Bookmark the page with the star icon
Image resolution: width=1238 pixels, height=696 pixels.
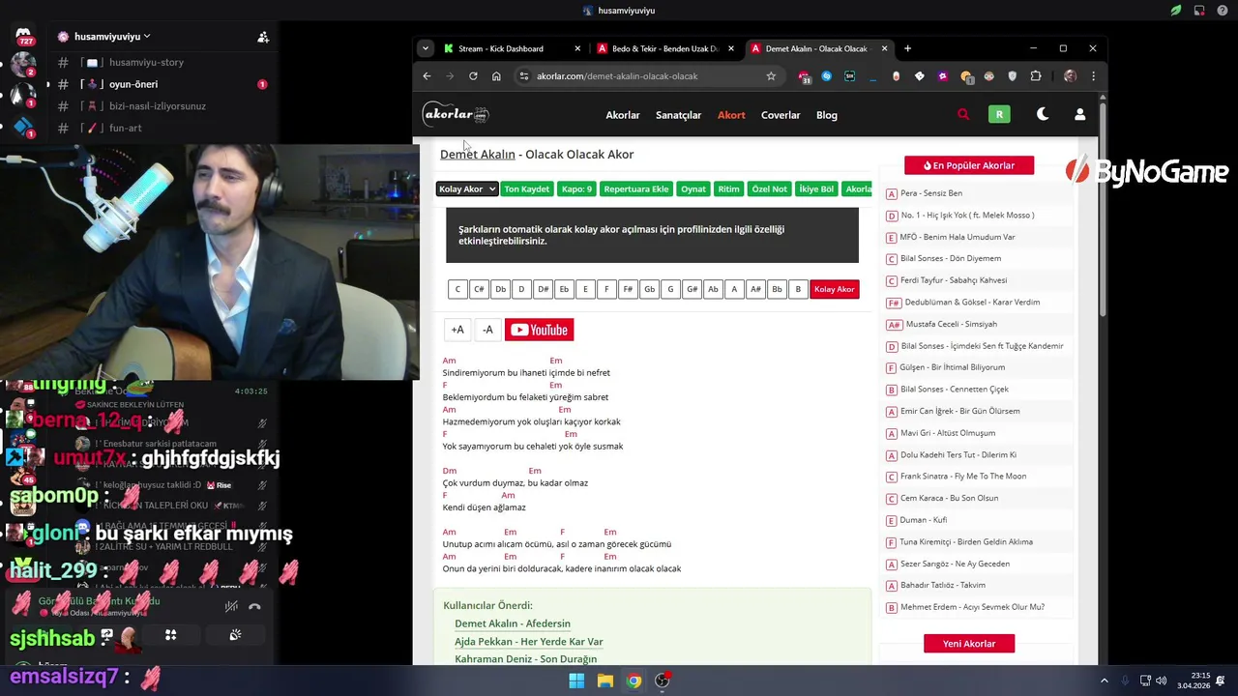(x=771, y=76)
